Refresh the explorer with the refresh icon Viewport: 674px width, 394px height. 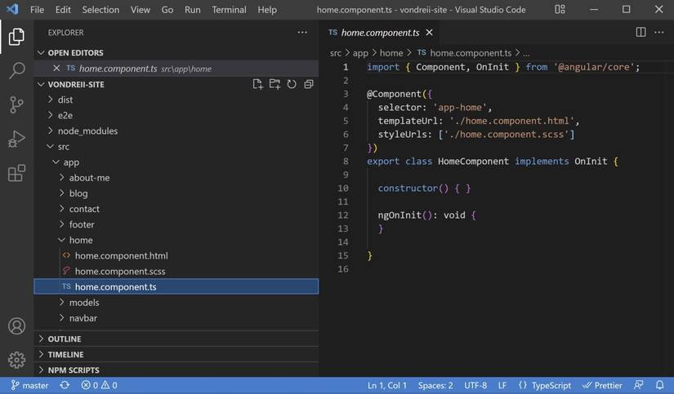[x=292, y=84]
